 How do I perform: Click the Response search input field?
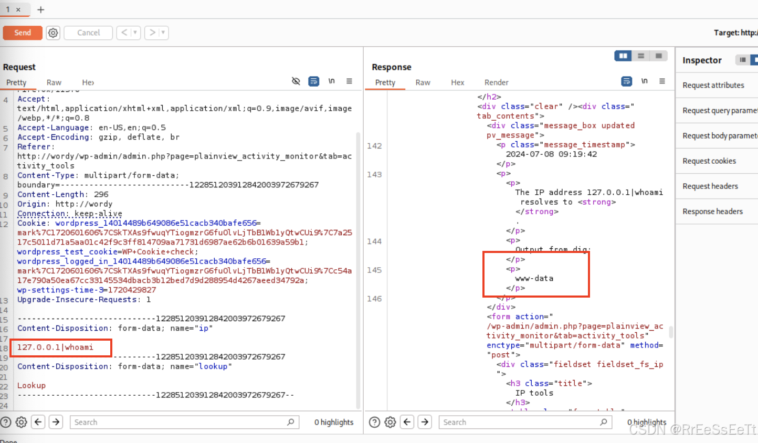[x=525, y=422]
